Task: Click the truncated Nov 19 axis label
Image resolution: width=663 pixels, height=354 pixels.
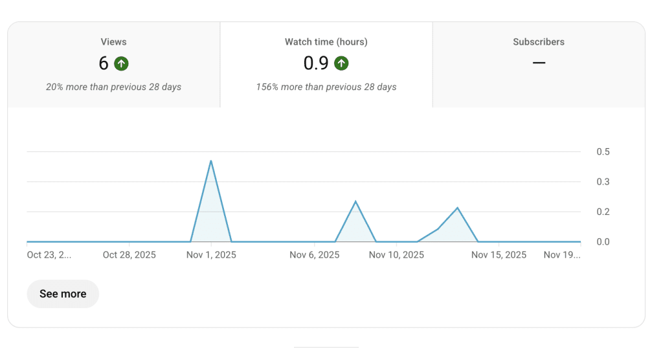Action: click(x=562, y=255)
